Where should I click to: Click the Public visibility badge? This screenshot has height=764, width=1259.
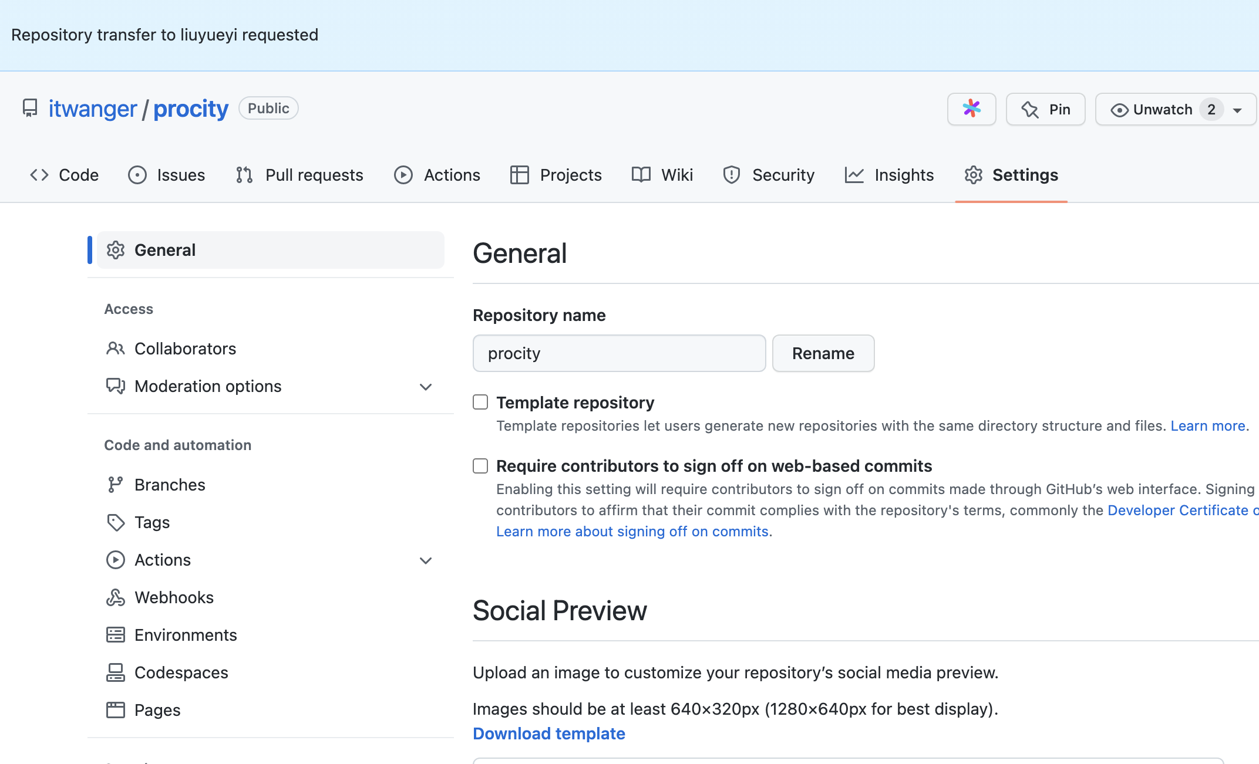268,109
